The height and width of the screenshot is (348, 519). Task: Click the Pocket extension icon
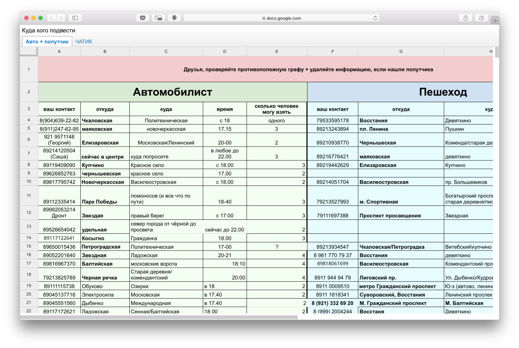click(x=143, y=18)
